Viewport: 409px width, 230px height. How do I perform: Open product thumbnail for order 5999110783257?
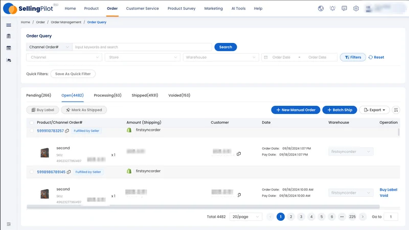tap(44, 152)
